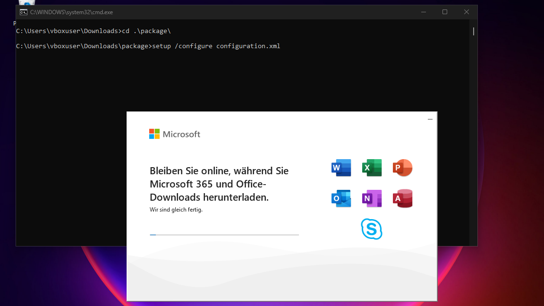Open the cmd.exe system menu icon

coord(23,12)
